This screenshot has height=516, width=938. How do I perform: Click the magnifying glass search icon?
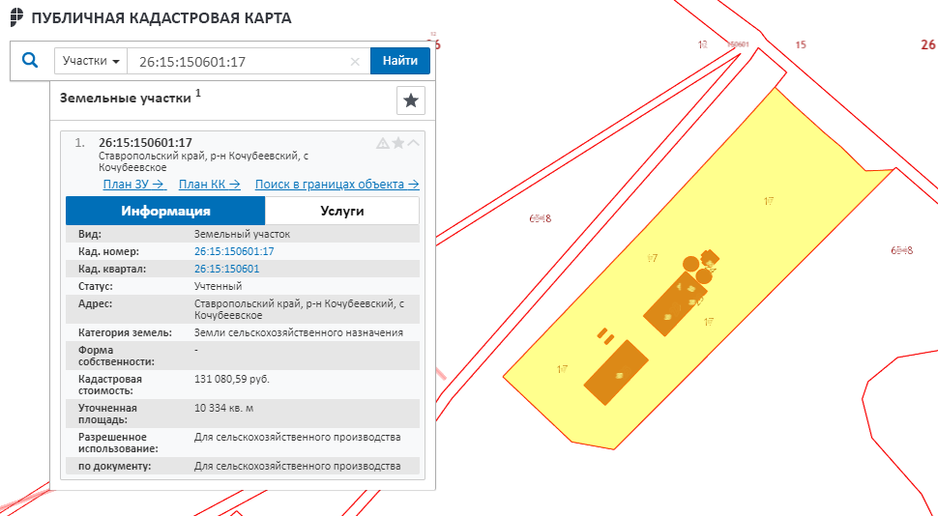click(30, 61)
